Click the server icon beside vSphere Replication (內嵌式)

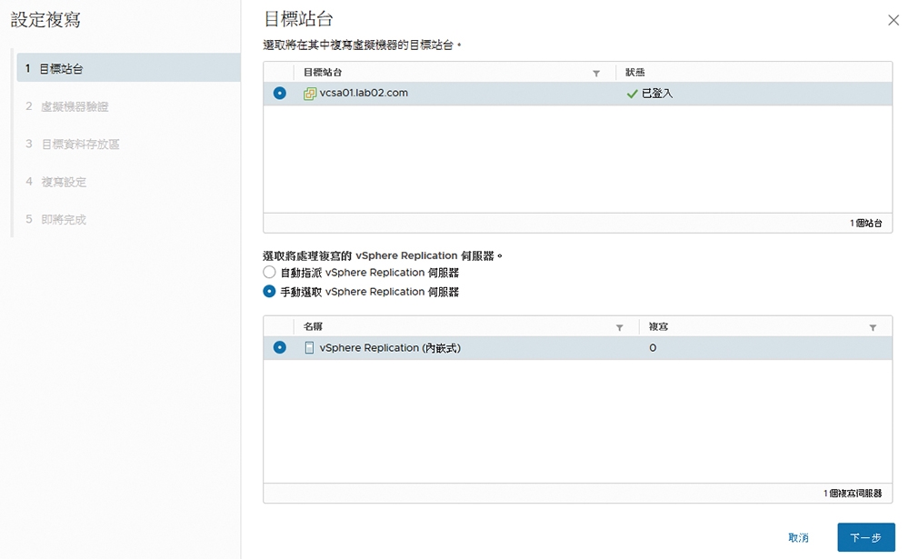[x=310, y=348]
